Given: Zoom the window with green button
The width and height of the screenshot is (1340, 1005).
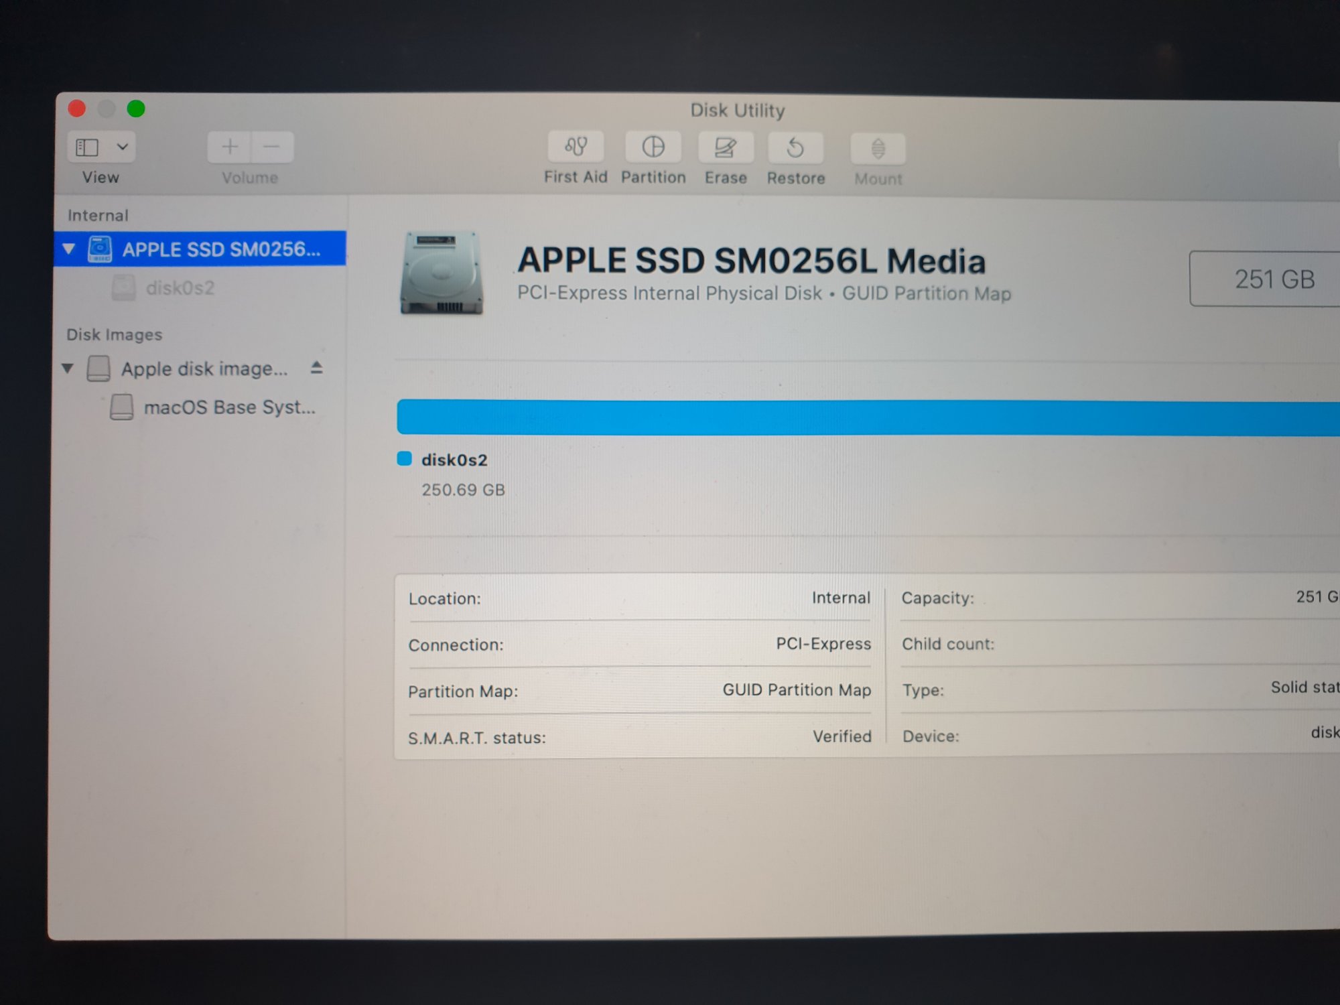Looking at the screenshot, I should tap(136, 108).
